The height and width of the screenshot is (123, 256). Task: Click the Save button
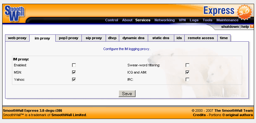[x=127, y=94]
